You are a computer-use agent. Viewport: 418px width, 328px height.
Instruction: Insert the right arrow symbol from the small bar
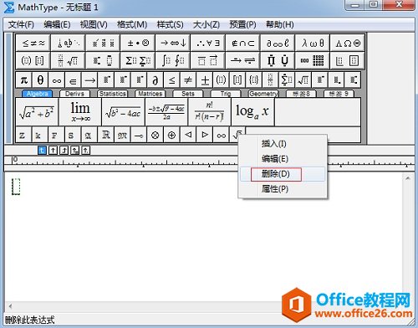(x=89, y=80)
